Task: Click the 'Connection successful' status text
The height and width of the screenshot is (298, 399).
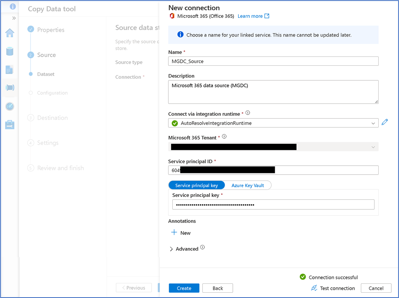Action: click(x=333, y=277)
